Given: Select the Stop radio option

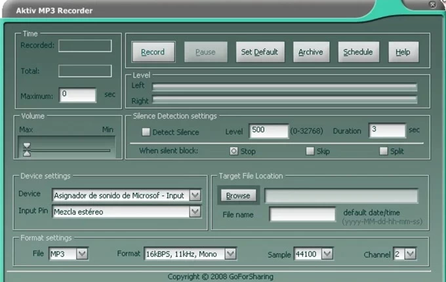Looking at the screenshot, I should pos(233,151).
